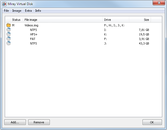The width and height of the screenshot is (167, 130).
Task: Close the Miray Virtual Disk window
Action: 159,3
